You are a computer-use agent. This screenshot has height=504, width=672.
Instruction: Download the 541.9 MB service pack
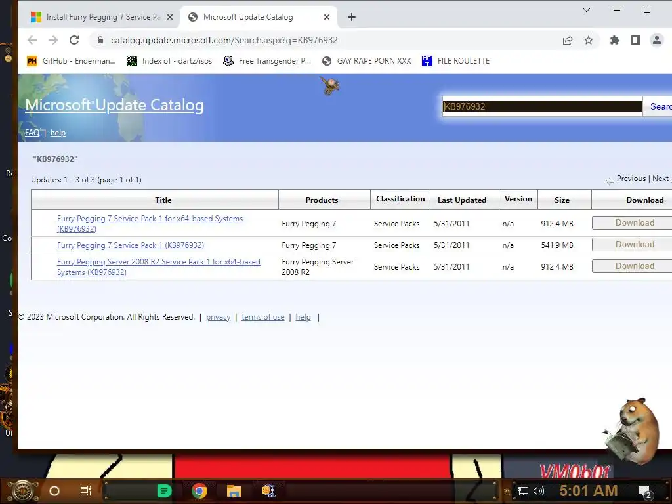(632, 244)
